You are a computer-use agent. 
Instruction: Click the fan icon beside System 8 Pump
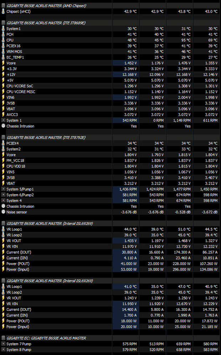coord(3,350)
